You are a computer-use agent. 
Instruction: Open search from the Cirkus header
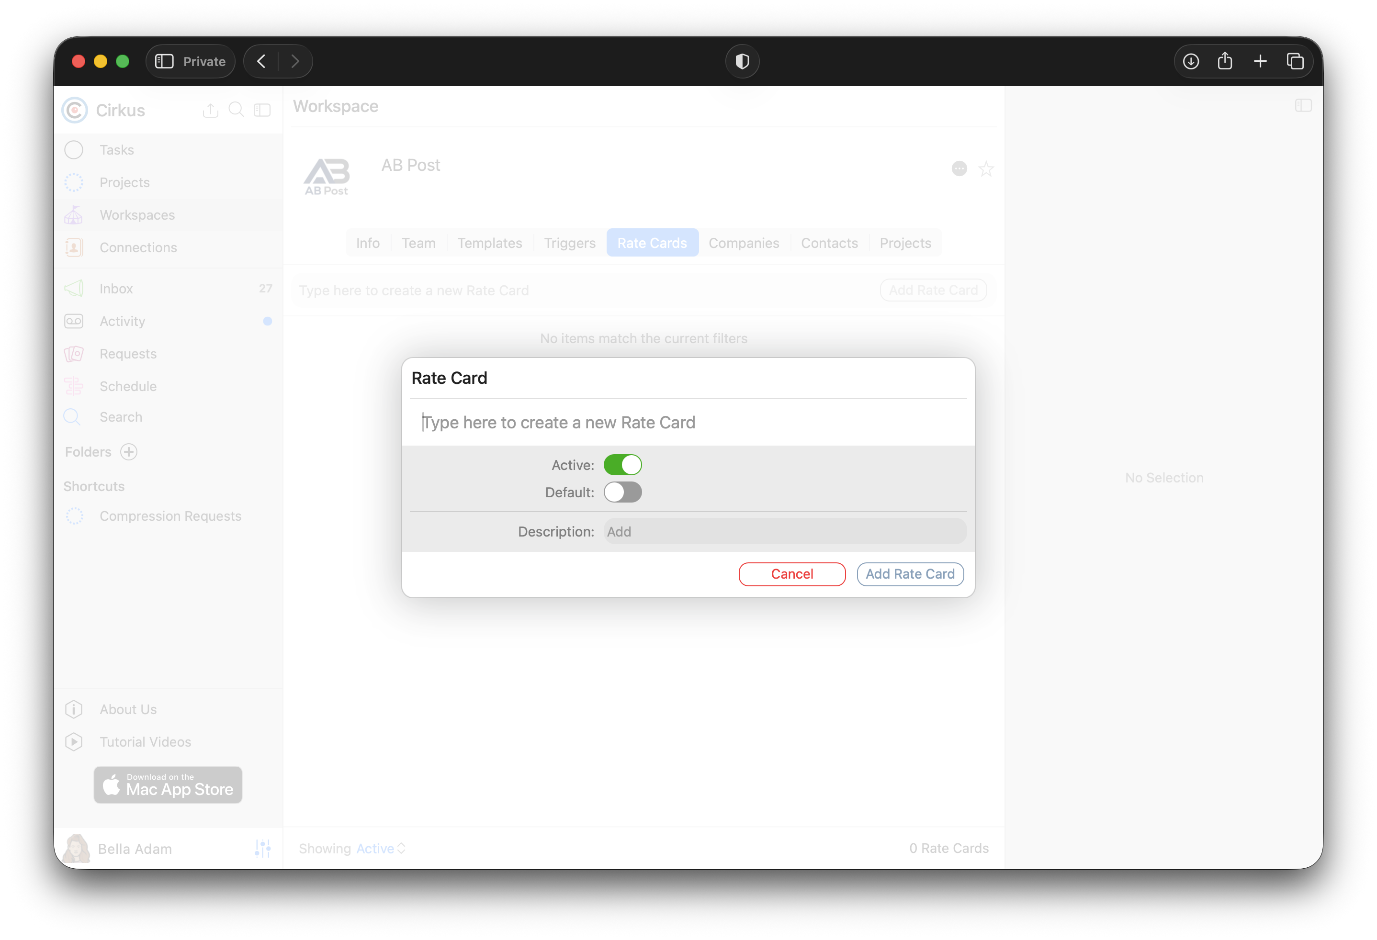[x=237, y=110]
